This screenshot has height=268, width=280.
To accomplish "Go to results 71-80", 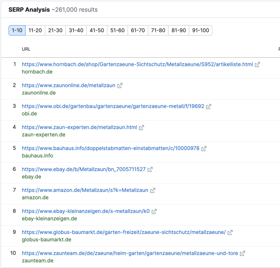I will point(158,30).
